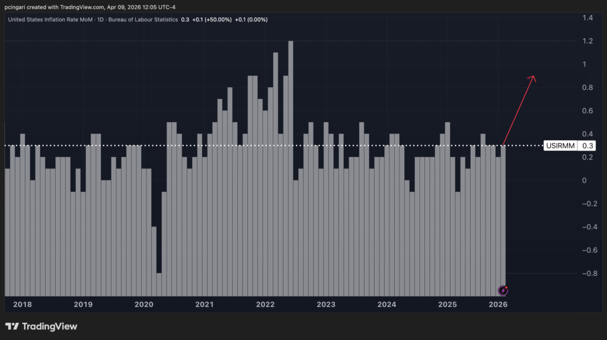Image resolution: width=607 pixels, height=340 pixels.
Task: Click the purple lightning bolt icon
Action: 503,290
